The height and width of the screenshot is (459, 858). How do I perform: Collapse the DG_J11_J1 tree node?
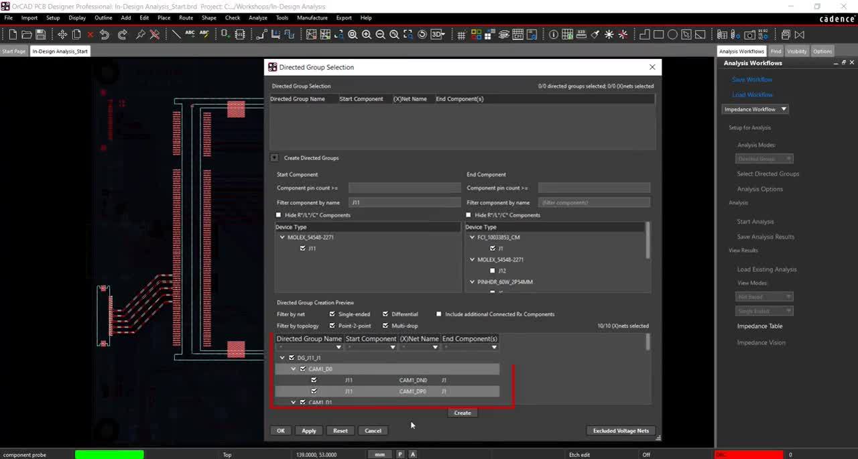(282, 358)
